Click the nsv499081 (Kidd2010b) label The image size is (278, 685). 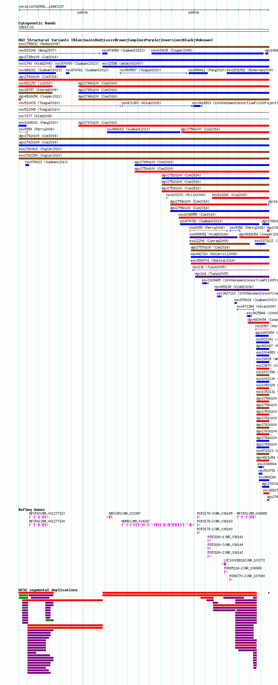coord(209,234)
